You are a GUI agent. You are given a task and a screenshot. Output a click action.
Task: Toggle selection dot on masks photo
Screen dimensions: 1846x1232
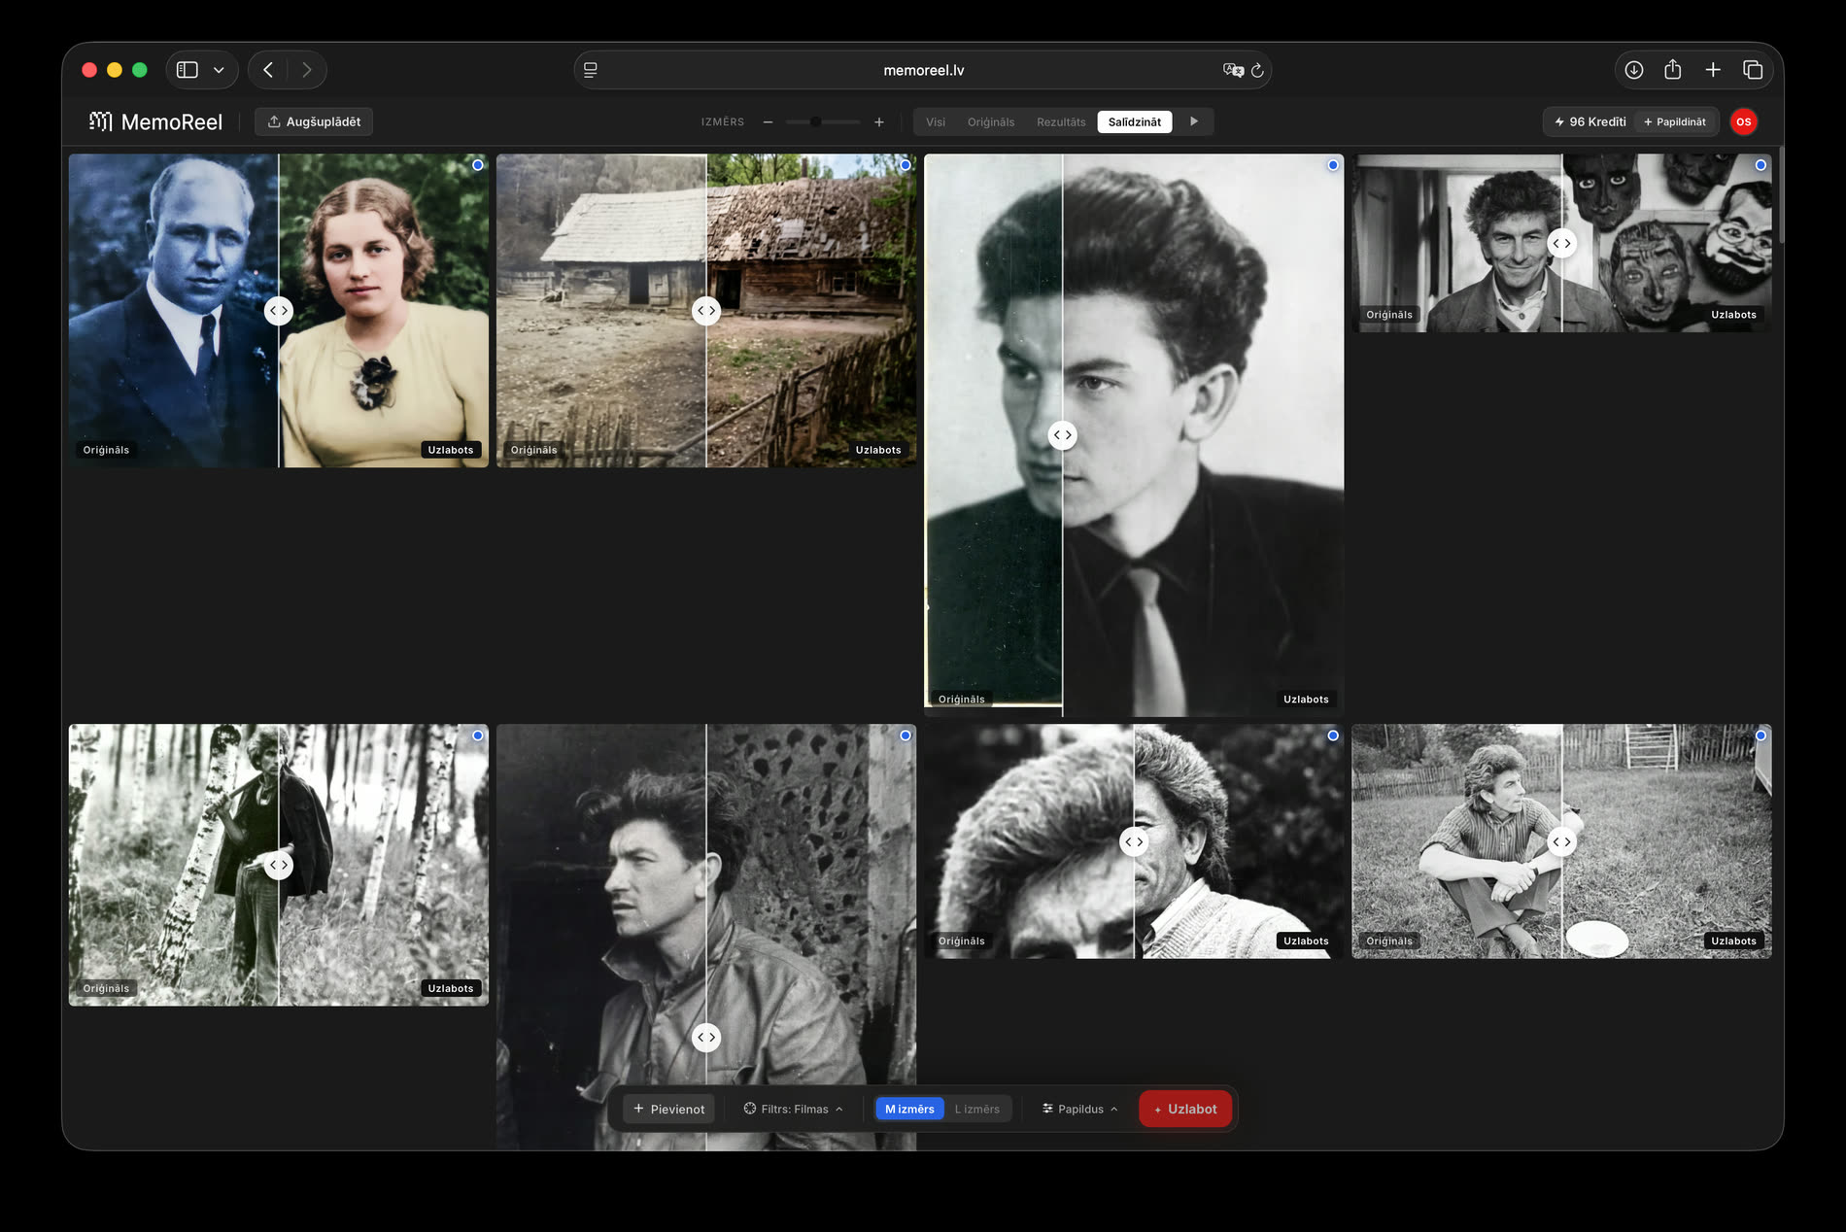[1760, 165]
